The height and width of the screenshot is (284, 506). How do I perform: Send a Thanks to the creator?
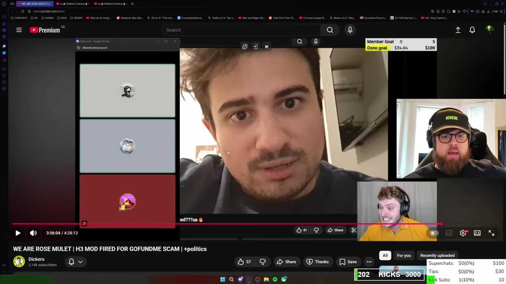(317, 262)
